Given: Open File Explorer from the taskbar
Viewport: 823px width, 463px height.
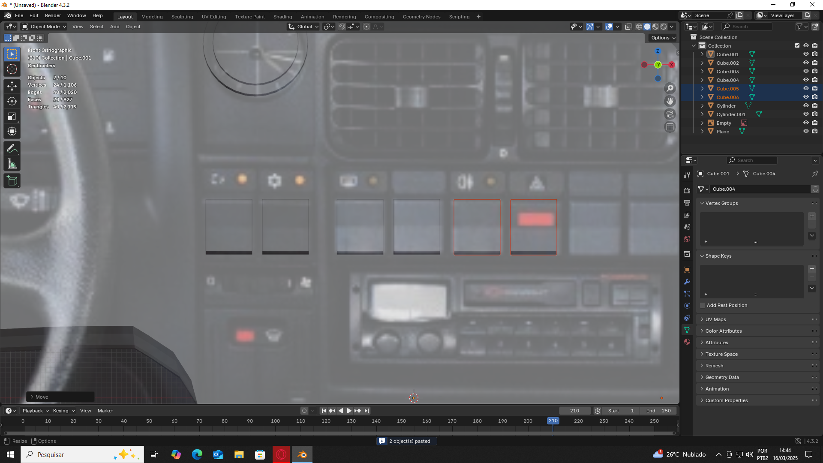Looking at the screenshot, I should pyautogui.click(x=239, y=454).
